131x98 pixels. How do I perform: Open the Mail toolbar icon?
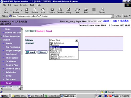coord(77,9)
